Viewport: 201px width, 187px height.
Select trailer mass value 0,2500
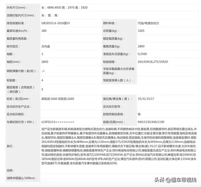(x=142, y=54)
